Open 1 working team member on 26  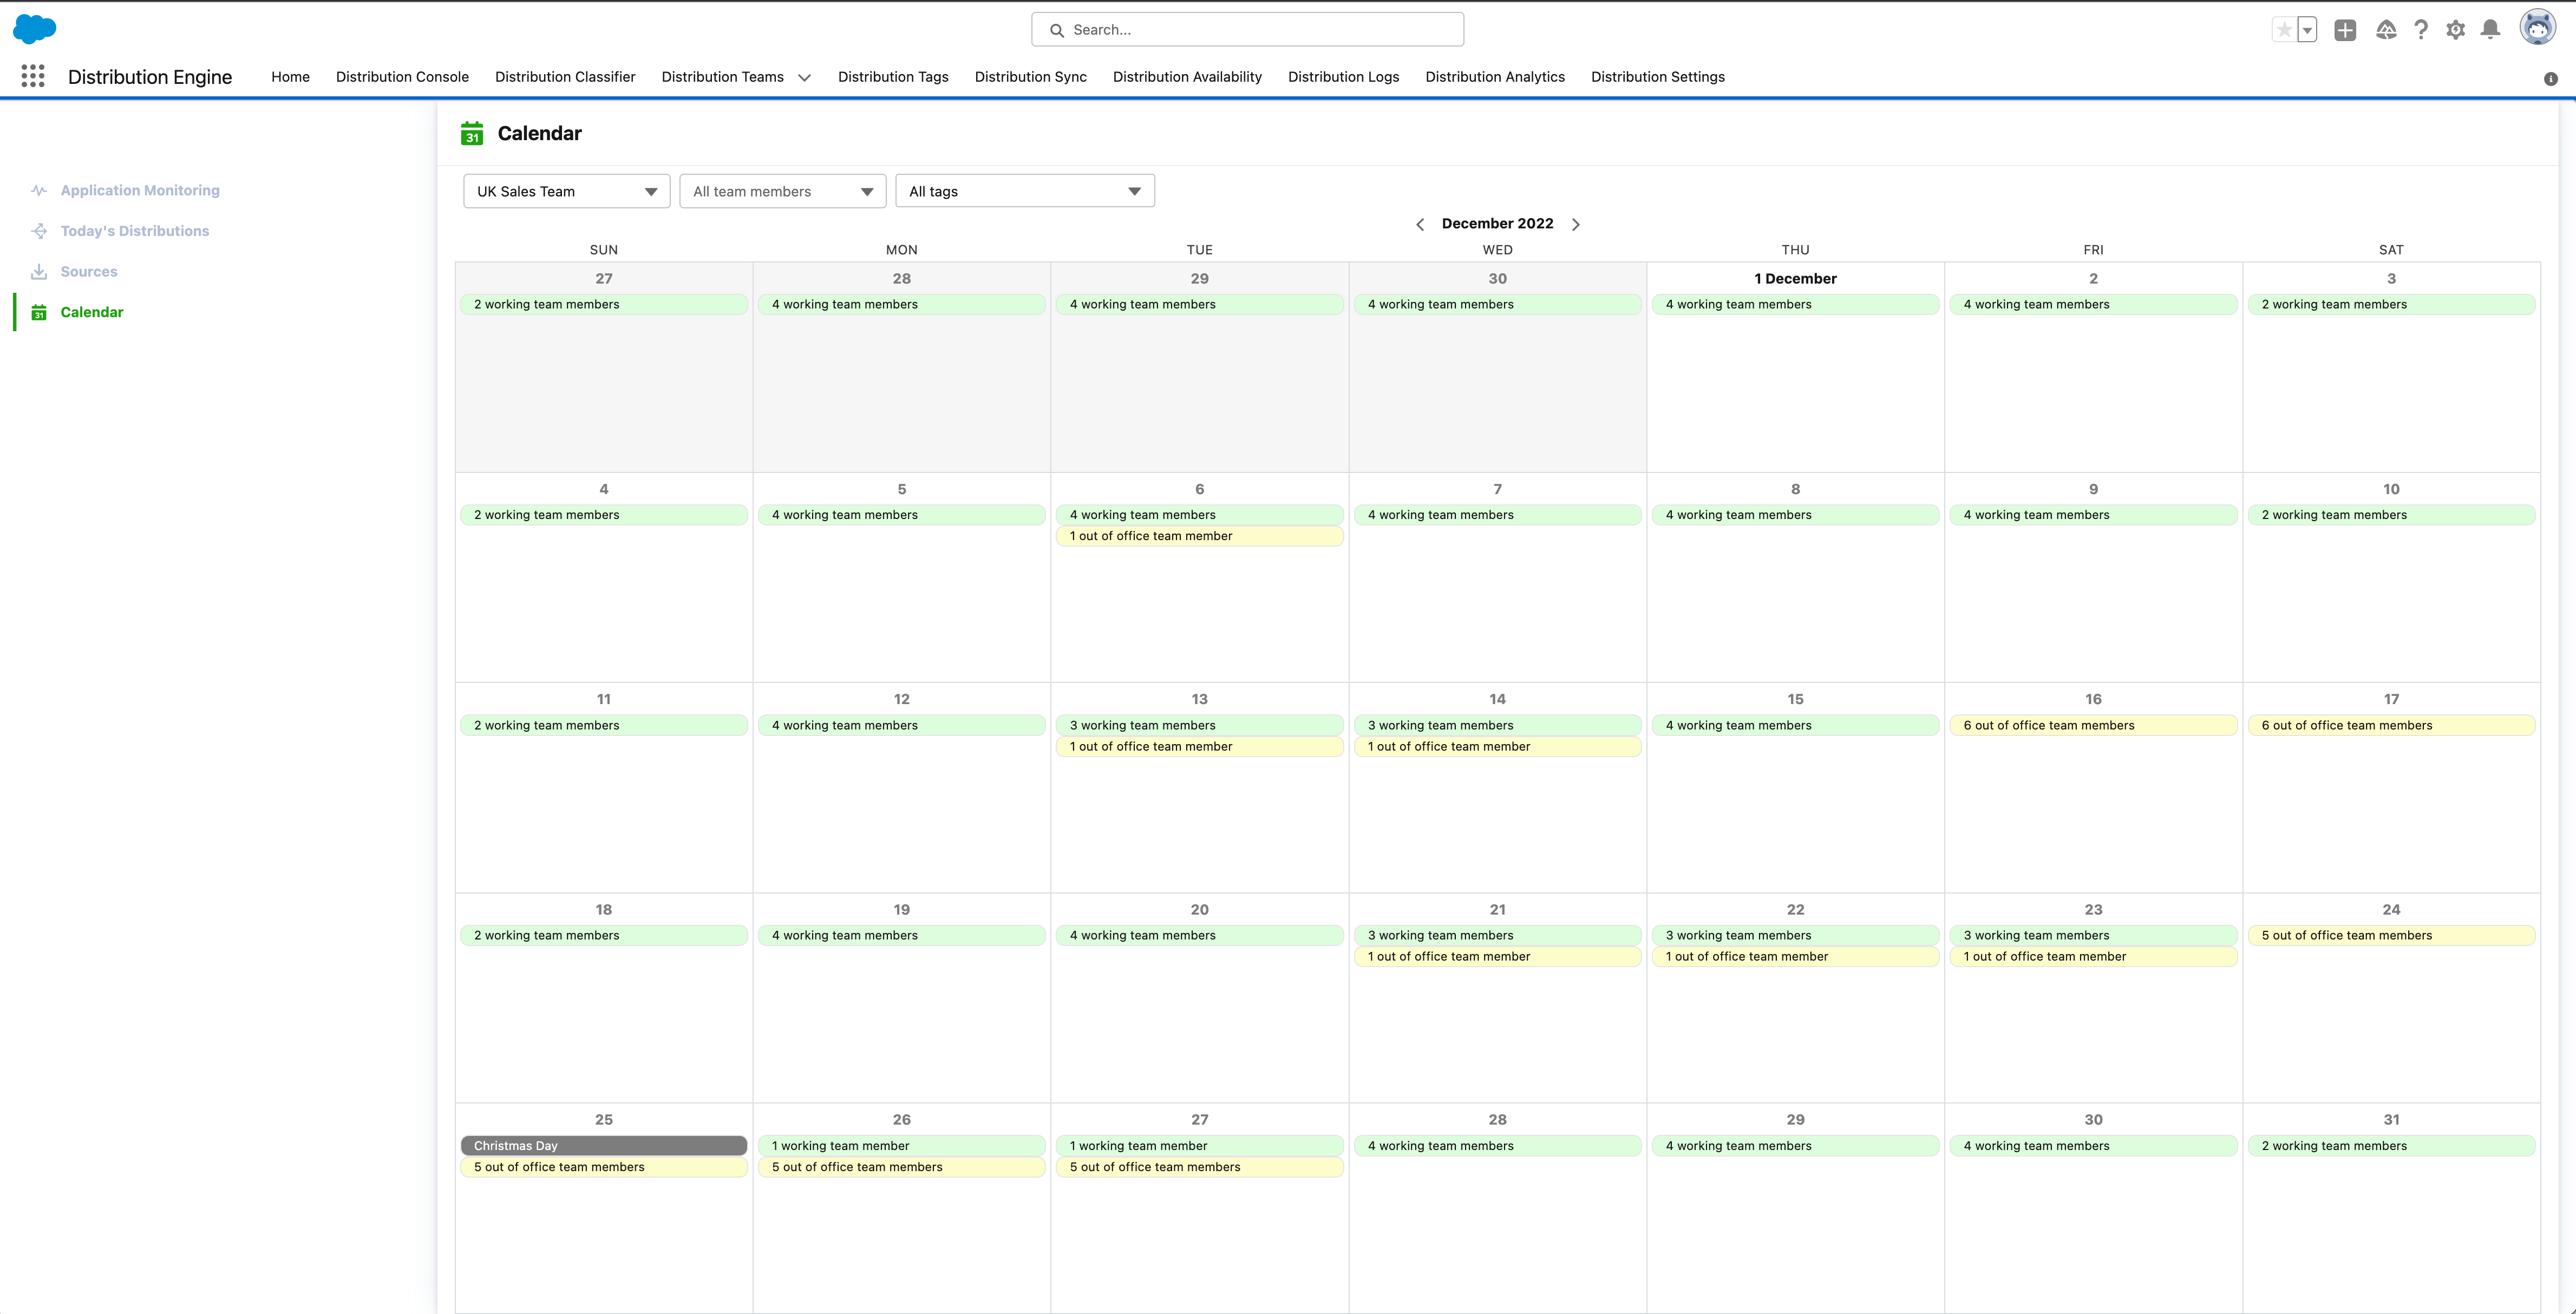click(x=901, y=1145)
